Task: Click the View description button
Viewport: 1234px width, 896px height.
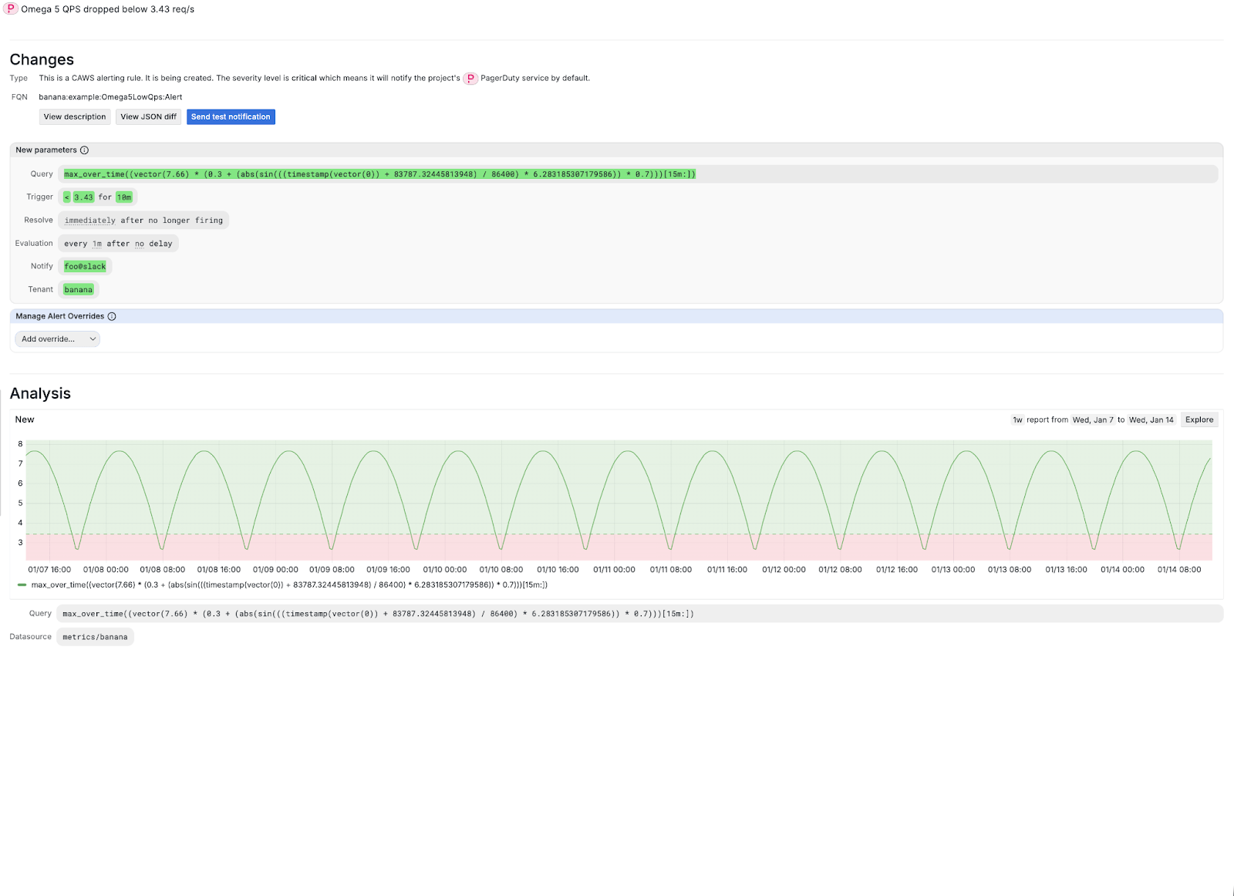Action: (75, 117)
